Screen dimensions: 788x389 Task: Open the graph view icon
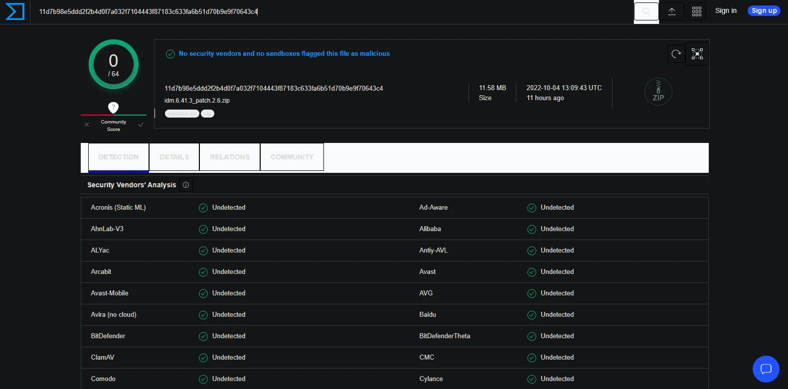click(x=697, y=54)
